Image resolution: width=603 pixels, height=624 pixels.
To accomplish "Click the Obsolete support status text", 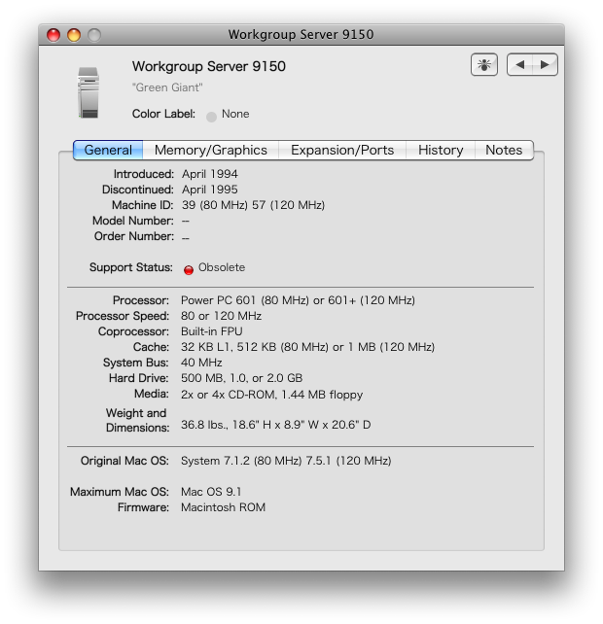I will (x=222, y=267).
